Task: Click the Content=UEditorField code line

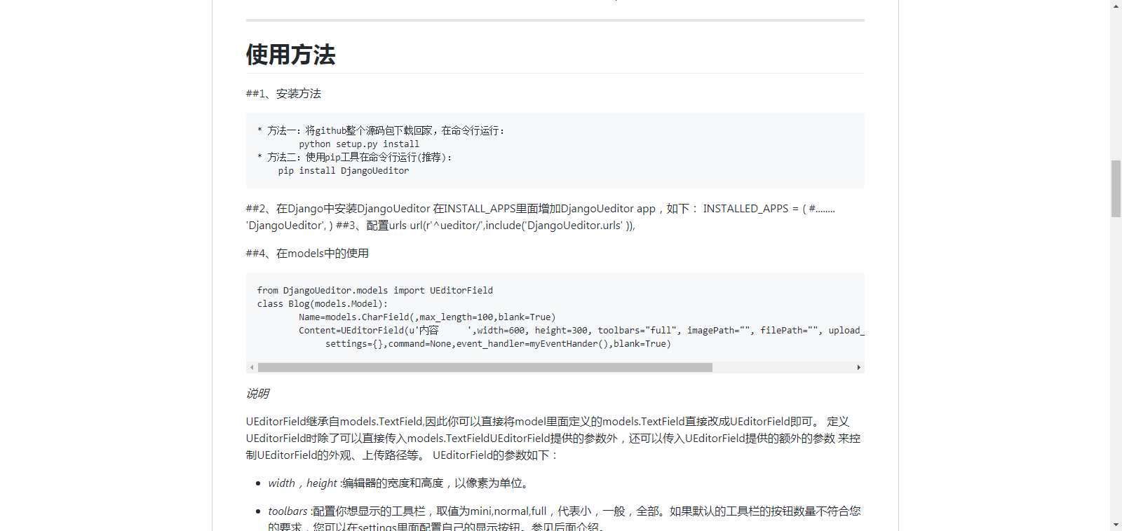Action: click(581, 330)
